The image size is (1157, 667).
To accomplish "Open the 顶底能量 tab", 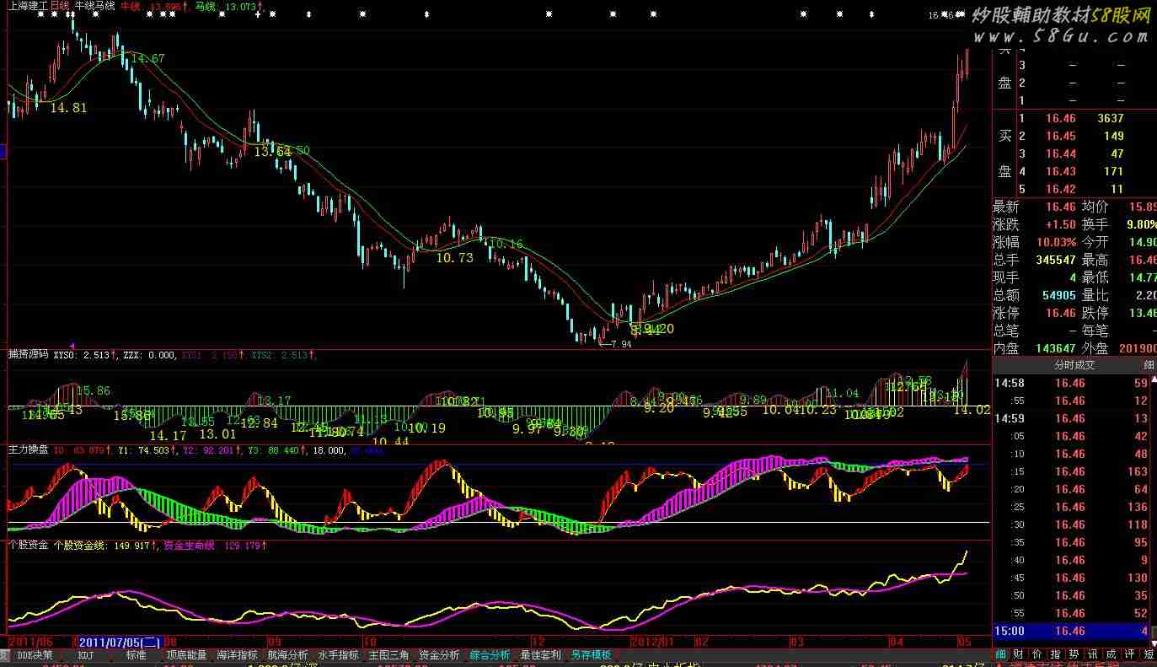I will point(186,654).
